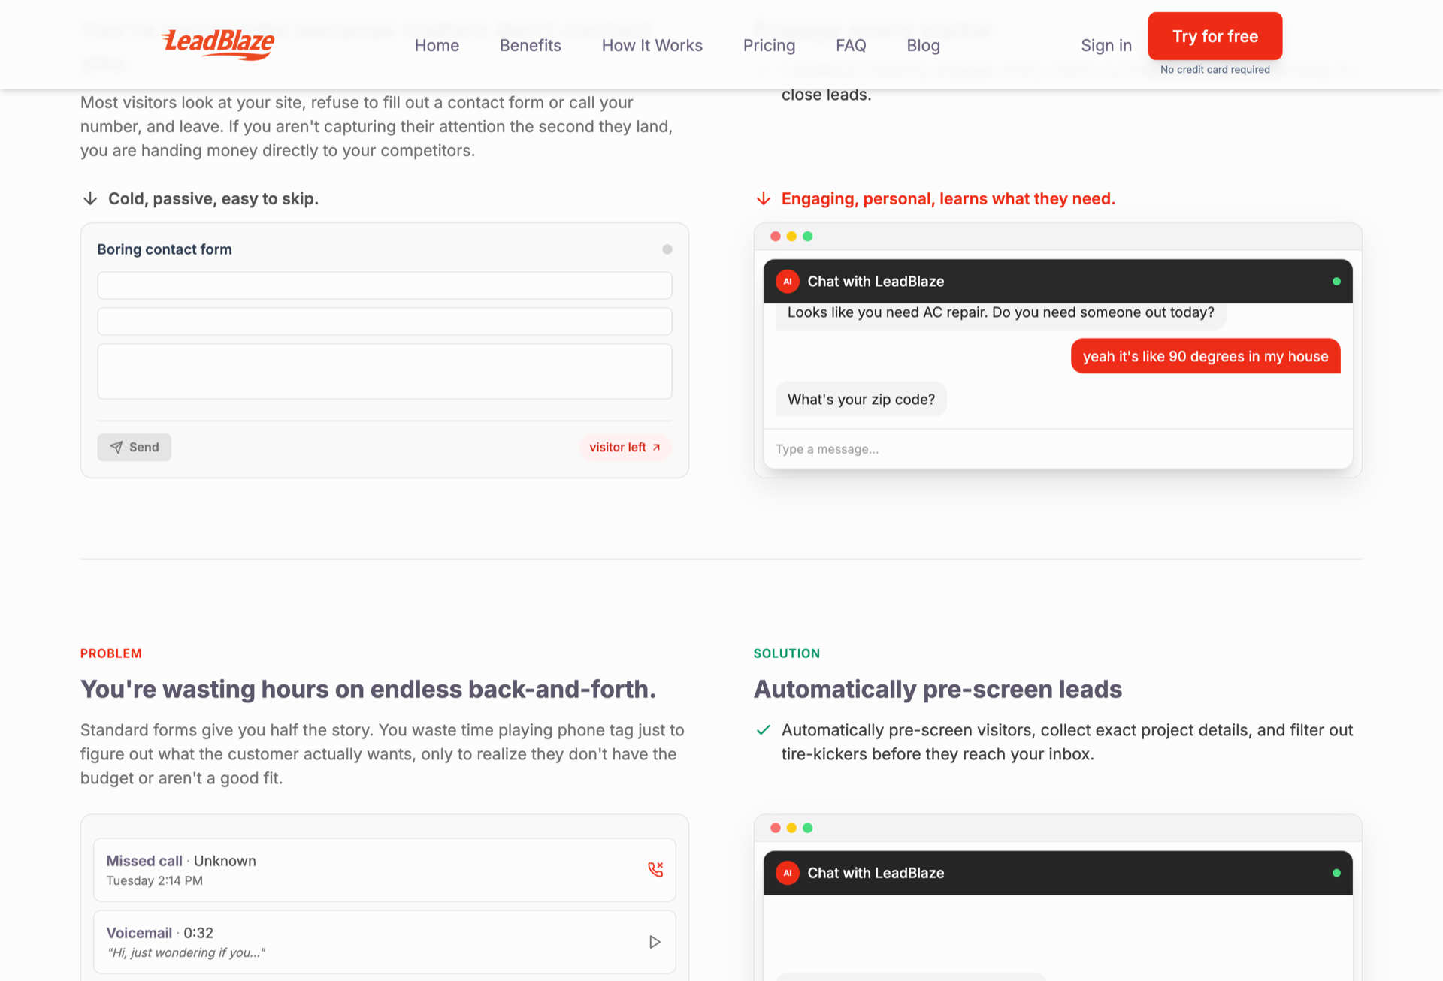Click yellow window dot on upper chat mockup
1443x981 pixels.
pos(791,237)
